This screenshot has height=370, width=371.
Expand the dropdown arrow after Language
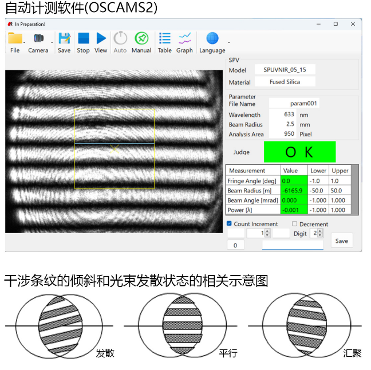229,42
